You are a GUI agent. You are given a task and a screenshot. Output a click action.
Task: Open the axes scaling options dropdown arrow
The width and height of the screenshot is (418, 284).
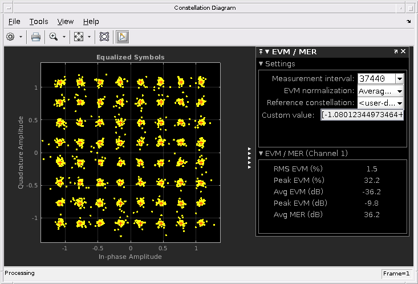tap(90, 37)
